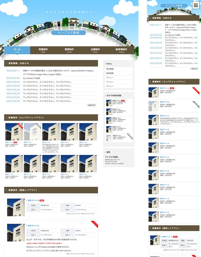Click the 物件タイトル link in first wide listing
201x257 pixels.
[33, 200]
